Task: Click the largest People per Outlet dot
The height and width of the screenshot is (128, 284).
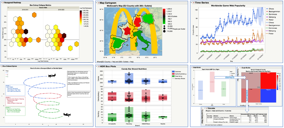Action: [164, 31]
